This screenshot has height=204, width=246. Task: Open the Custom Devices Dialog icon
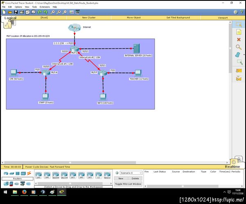tap(77, 12)
